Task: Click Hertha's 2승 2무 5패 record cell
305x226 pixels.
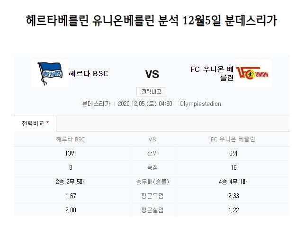Action: 70,182
